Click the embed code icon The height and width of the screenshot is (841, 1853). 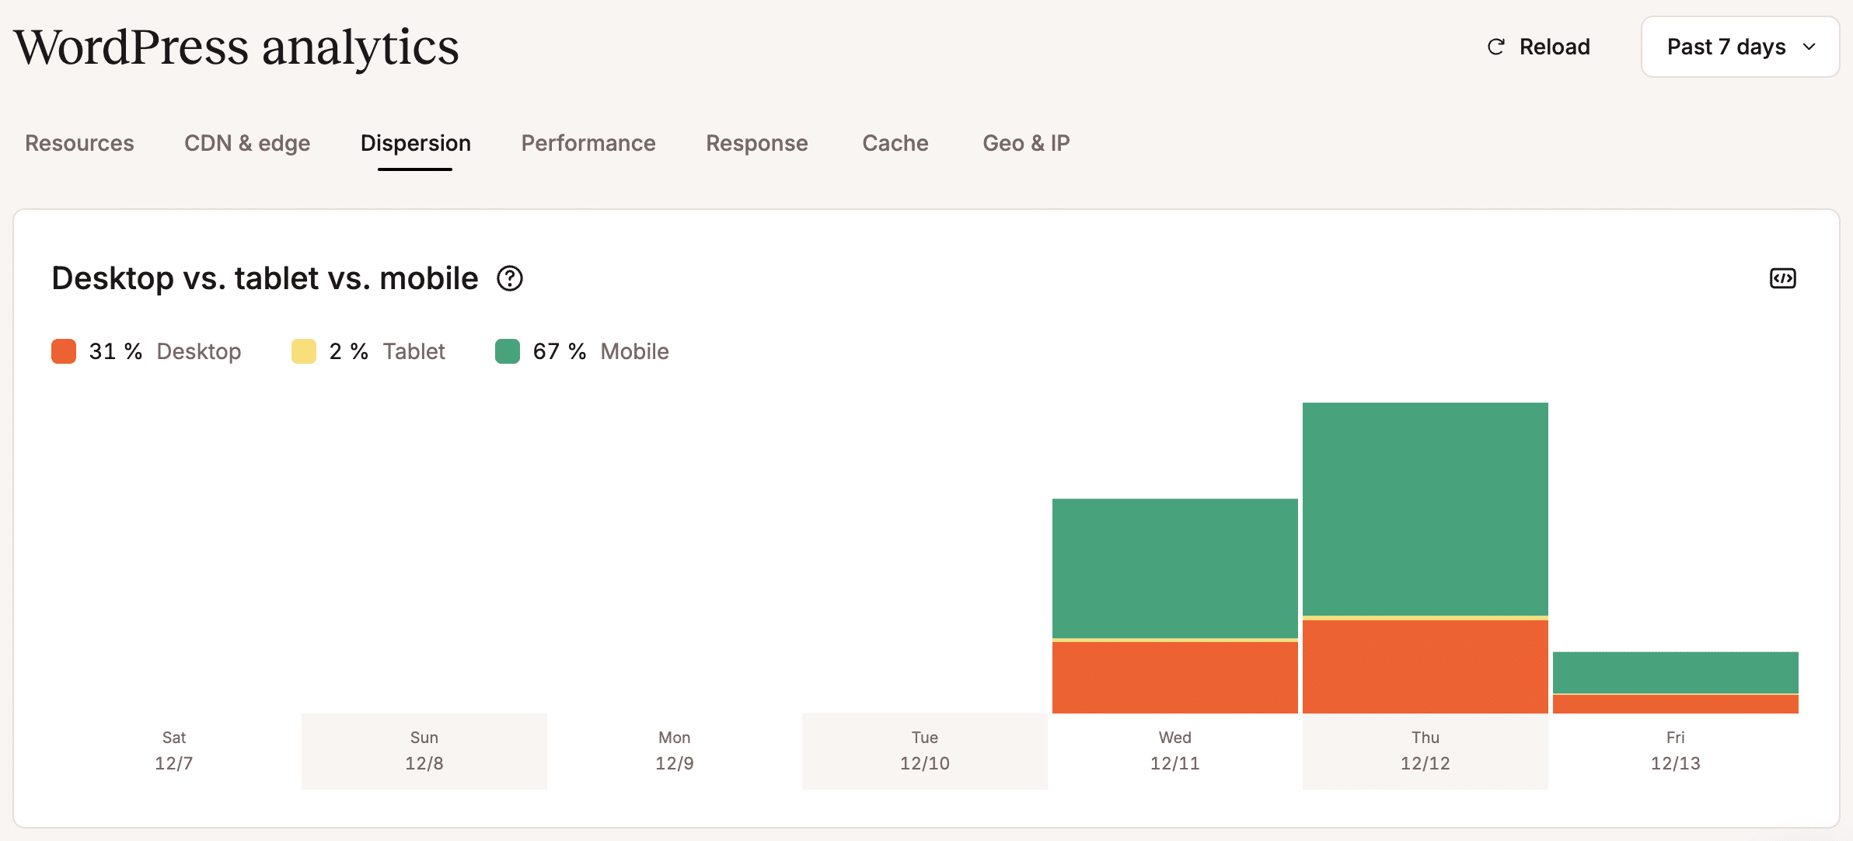(x=1782, y=278)
